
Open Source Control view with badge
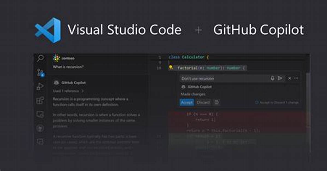40,73
